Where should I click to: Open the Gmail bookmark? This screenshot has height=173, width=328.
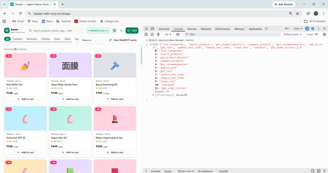[18, 21]
